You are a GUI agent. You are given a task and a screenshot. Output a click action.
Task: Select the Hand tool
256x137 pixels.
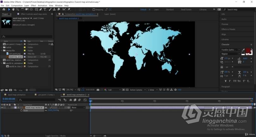13,9
